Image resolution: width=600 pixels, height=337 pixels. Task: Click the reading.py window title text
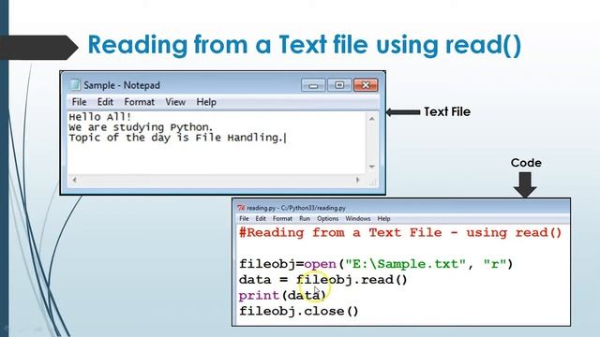[x=296, y=208]
